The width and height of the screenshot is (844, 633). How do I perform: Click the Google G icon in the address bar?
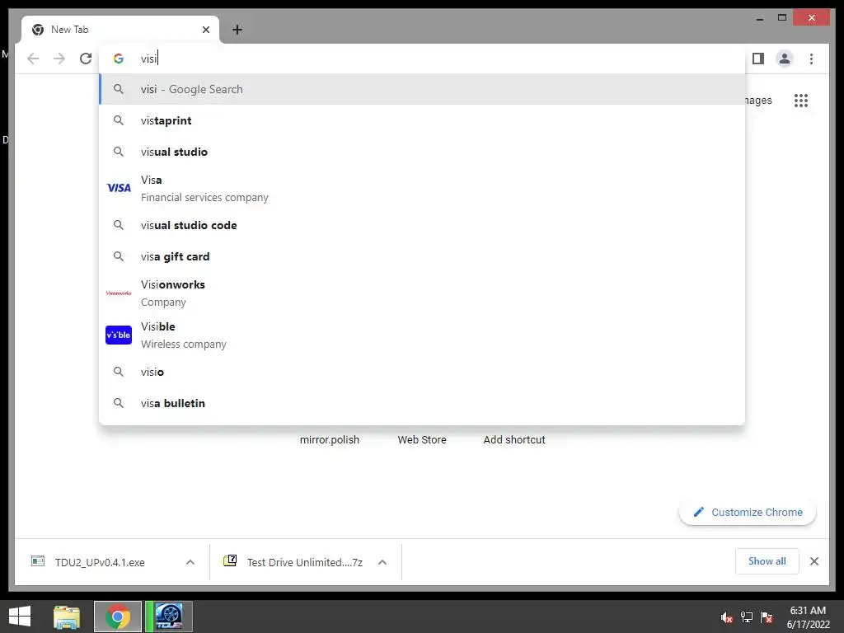tap(119, 59)
